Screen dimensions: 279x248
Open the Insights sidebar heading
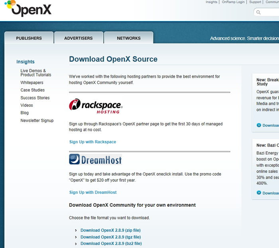click(26, 62)
